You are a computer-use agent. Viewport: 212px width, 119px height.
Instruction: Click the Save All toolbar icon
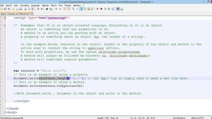[x=9, y=9]
